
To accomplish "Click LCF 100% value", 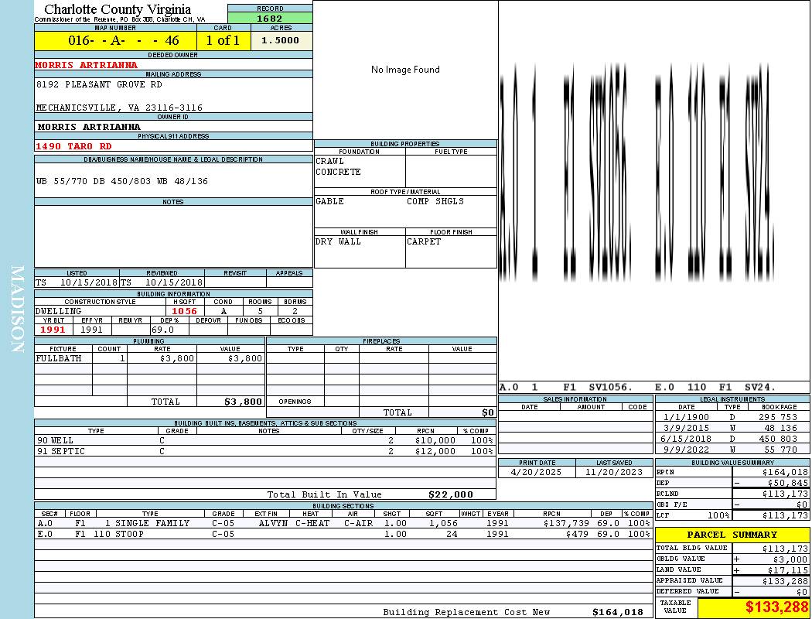I will [x=718, y=516].
